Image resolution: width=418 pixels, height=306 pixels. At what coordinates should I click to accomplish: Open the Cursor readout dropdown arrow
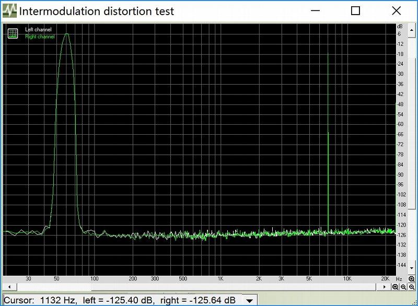pyautogui.click(x=249, y=300)
